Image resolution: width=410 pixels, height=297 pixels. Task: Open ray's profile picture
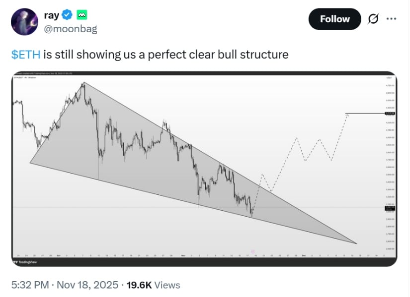24,21
